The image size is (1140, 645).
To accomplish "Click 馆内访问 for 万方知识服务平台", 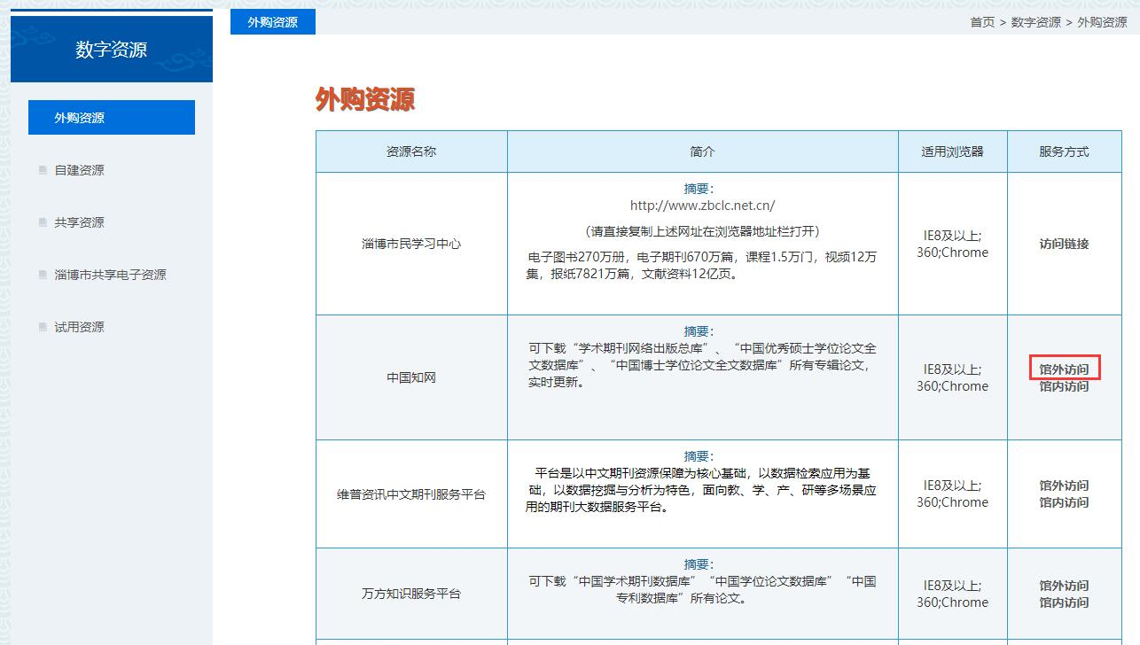I will click(x=1064, y=602).
